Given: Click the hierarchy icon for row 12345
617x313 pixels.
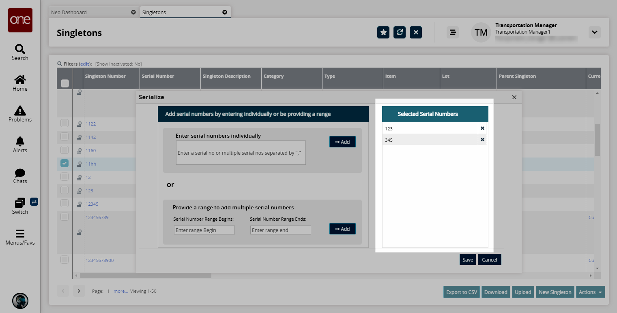Looking at the screenshot, I should pos(79,204).
